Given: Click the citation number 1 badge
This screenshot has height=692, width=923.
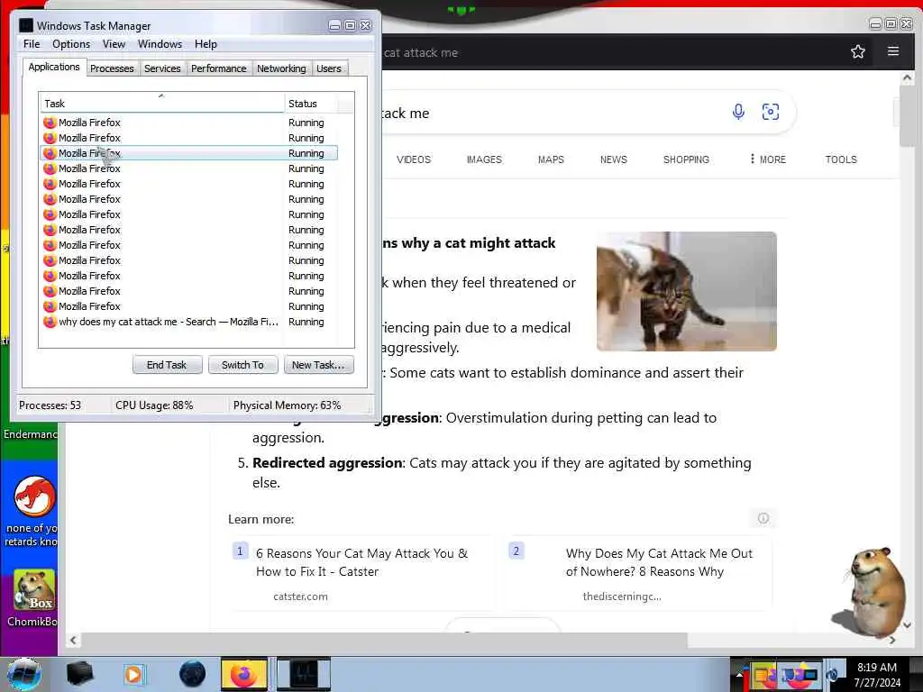Looking at the screenshot, I should pyautogui.click(x=240, y=551).
